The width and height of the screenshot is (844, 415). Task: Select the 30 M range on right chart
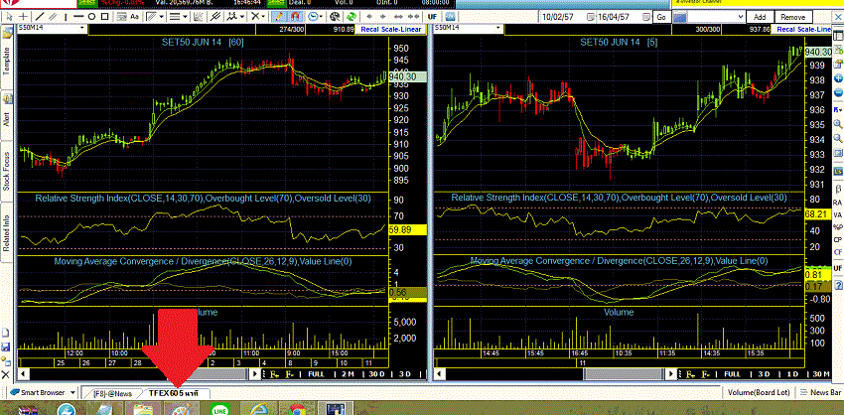[820, 373]
